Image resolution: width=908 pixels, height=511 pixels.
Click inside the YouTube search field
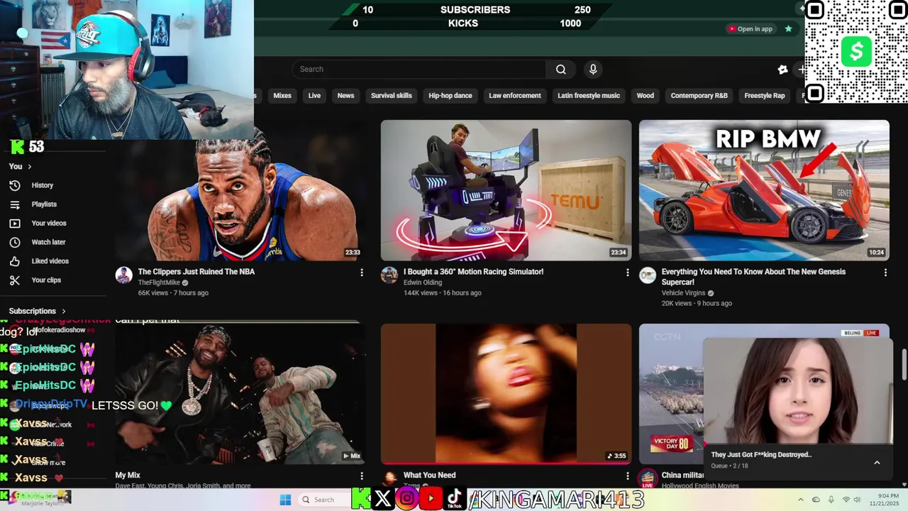click(419, 69)
